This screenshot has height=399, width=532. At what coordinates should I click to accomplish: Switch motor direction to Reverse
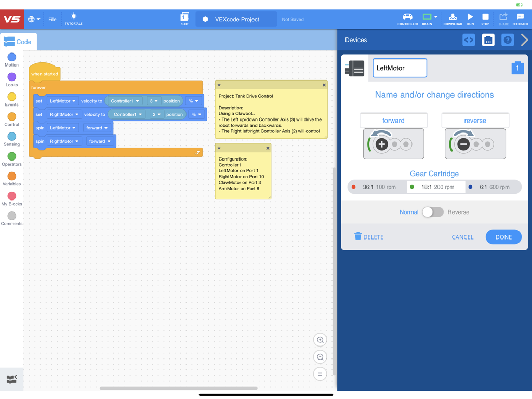[433, 212]
